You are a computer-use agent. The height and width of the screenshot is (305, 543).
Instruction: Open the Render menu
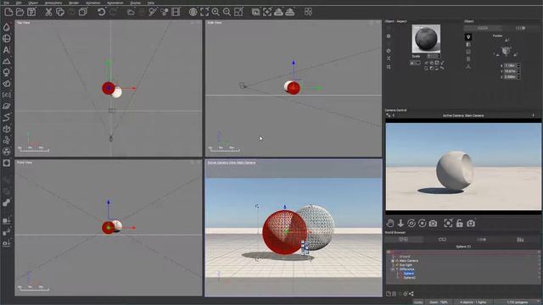[74, 3]
